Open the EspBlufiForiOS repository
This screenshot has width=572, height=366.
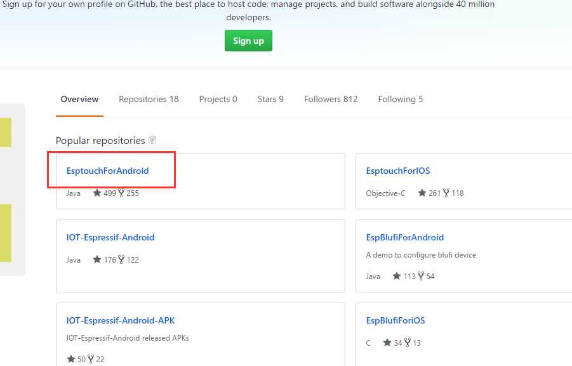coord(396,320)
